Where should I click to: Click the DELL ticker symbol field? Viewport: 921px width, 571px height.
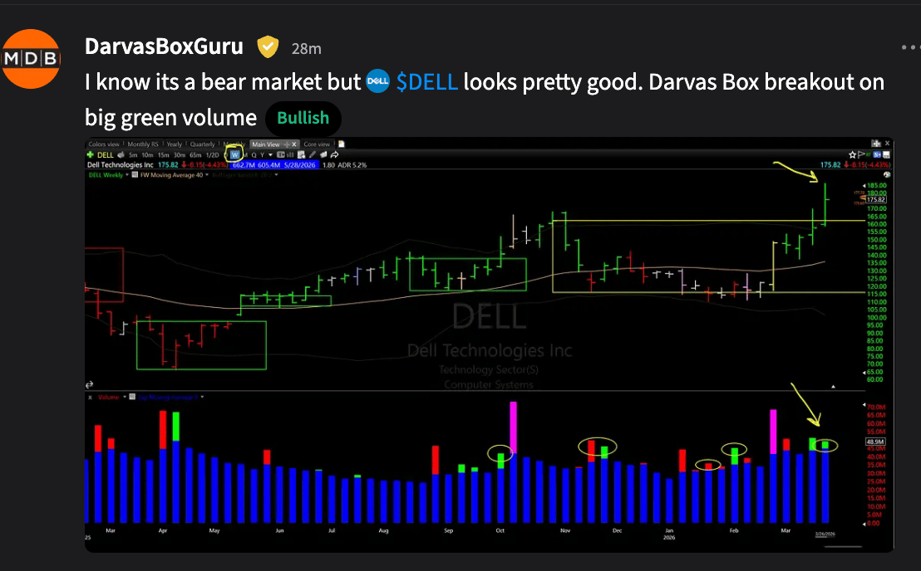point(105,154)
